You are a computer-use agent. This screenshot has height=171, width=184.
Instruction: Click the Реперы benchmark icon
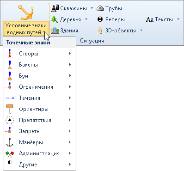tap(100, 19)
